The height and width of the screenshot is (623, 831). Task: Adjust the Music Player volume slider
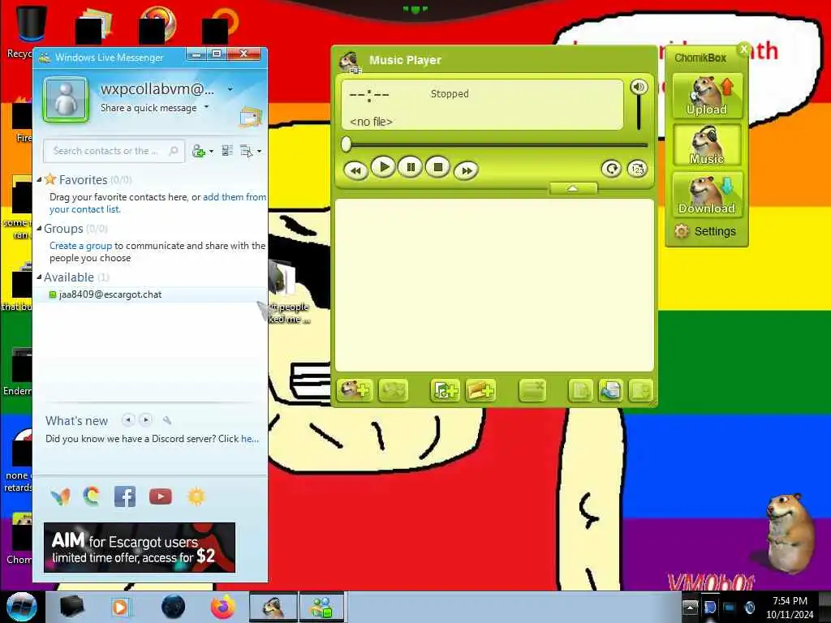pos(639,114)
